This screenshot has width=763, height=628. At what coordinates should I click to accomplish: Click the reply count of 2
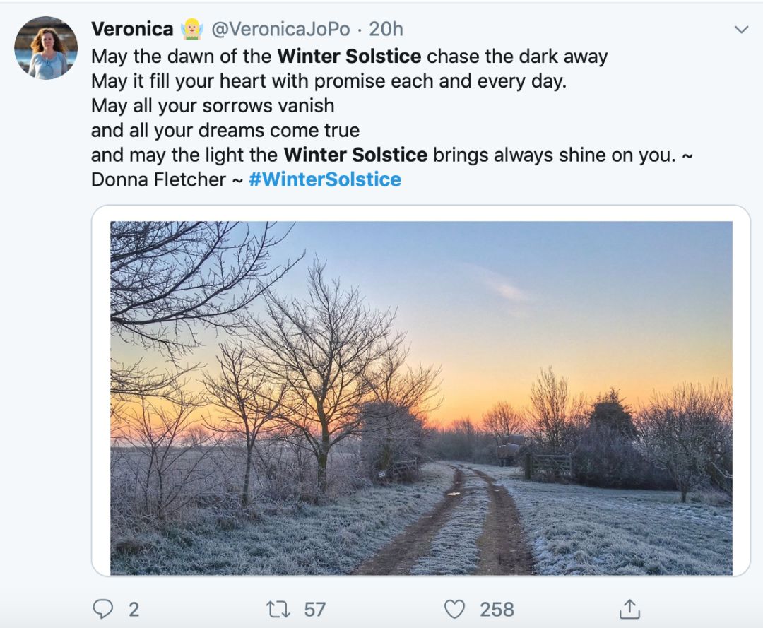(x=134, y=609)
